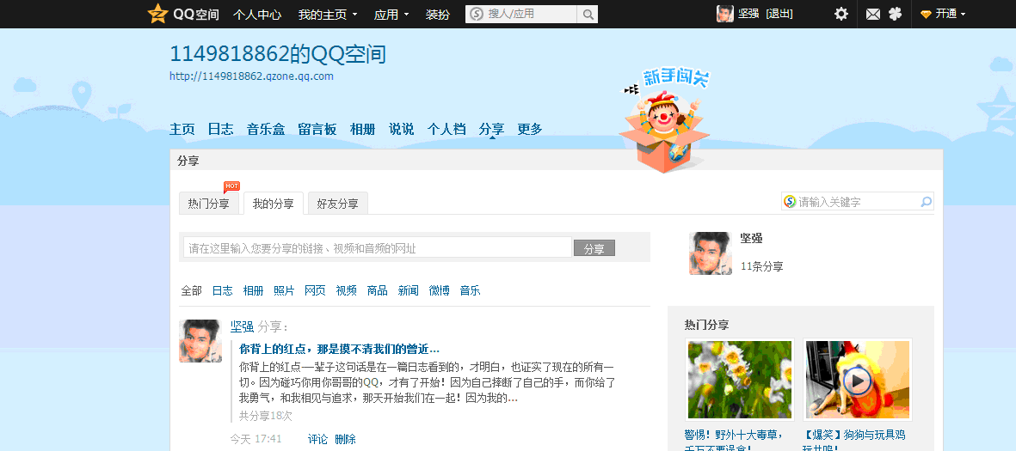1016x451 pixels.
Task: Open the mail envelope icon
Action: [873, 15]
